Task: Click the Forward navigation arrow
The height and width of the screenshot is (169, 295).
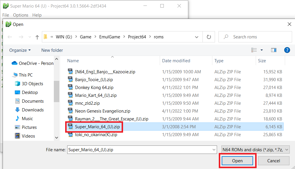Action: [21, 37]
